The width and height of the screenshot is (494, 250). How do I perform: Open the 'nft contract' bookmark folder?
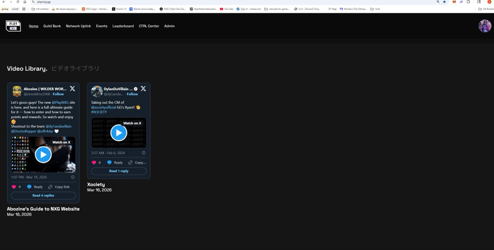[x=40, y=9]
